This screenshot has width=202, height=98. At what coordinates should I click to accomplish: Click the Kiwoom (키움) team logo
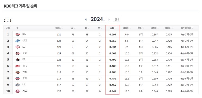point(18,91)
